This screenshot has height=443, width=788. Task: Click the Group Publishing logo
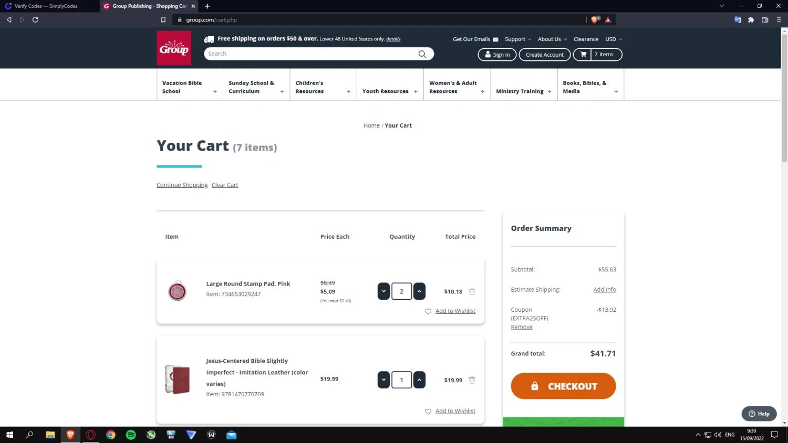[174, 48]
